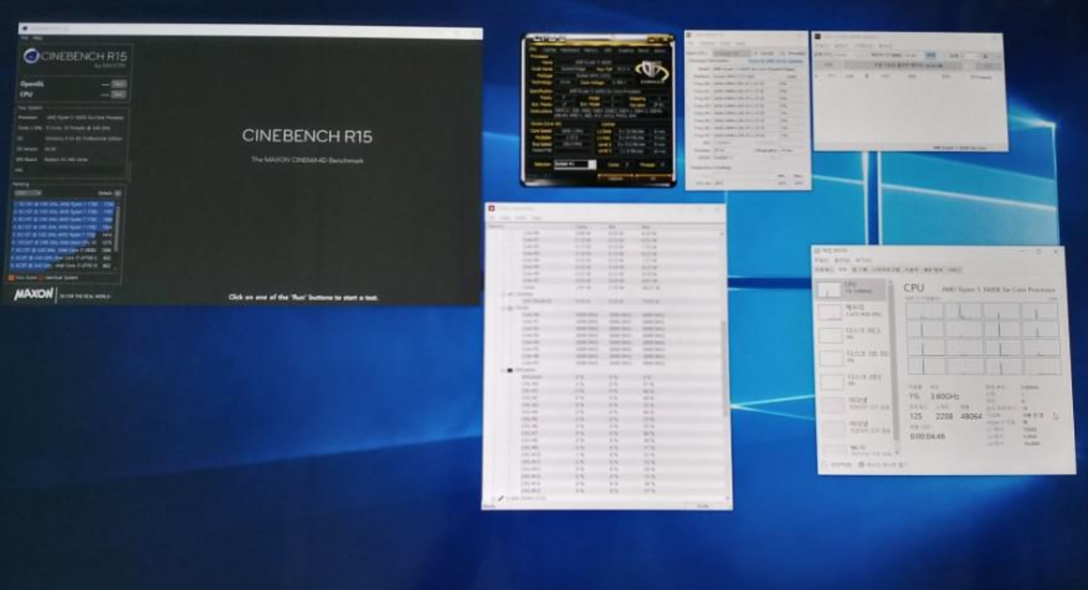The image size is (1088, 590).
Task: Switch to the SPD tab in CPU-Z
Action: [608, 50]
